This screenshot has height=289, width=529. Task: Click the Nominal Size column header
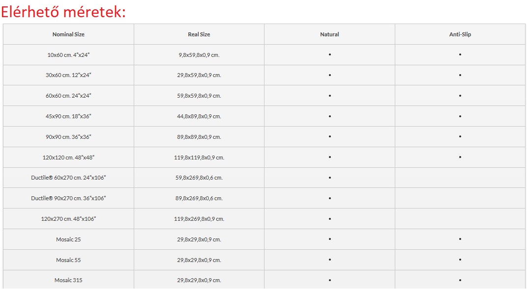pyautogui.click(x=68, y=34)
